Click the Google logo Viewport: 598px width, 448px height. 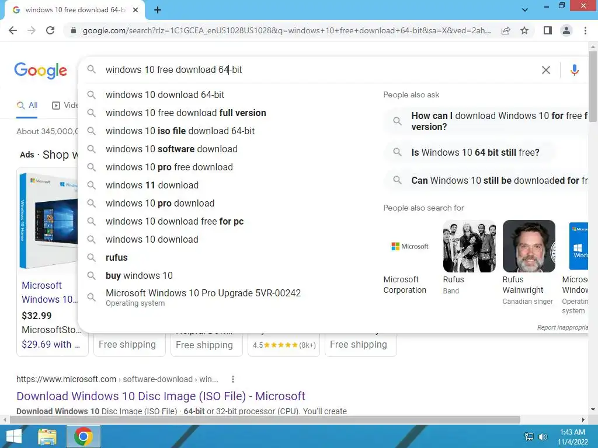[x=41, y=71]
